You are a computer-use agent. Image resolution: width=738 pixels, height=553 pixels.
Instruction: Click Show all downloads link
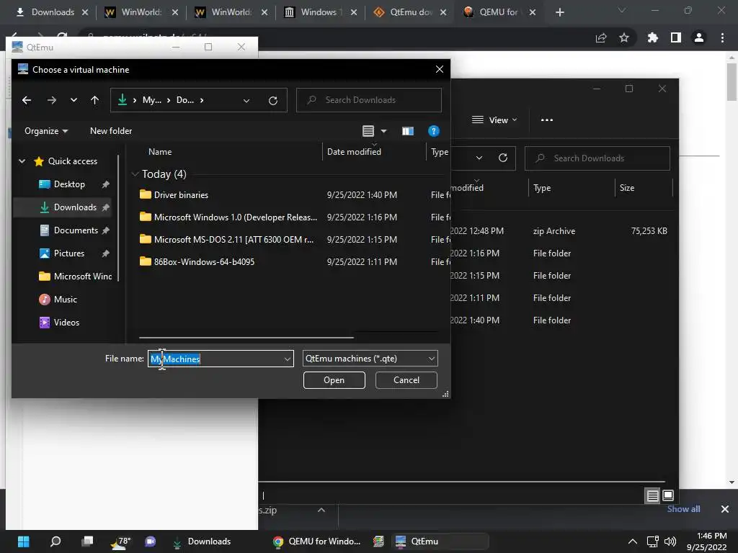pos(683,509)
